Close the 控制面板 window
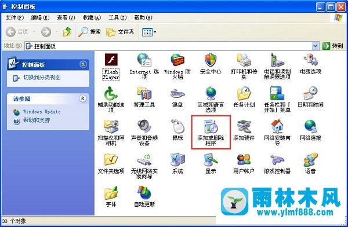Screen dimensions: 348x227 tap(341, 7)
